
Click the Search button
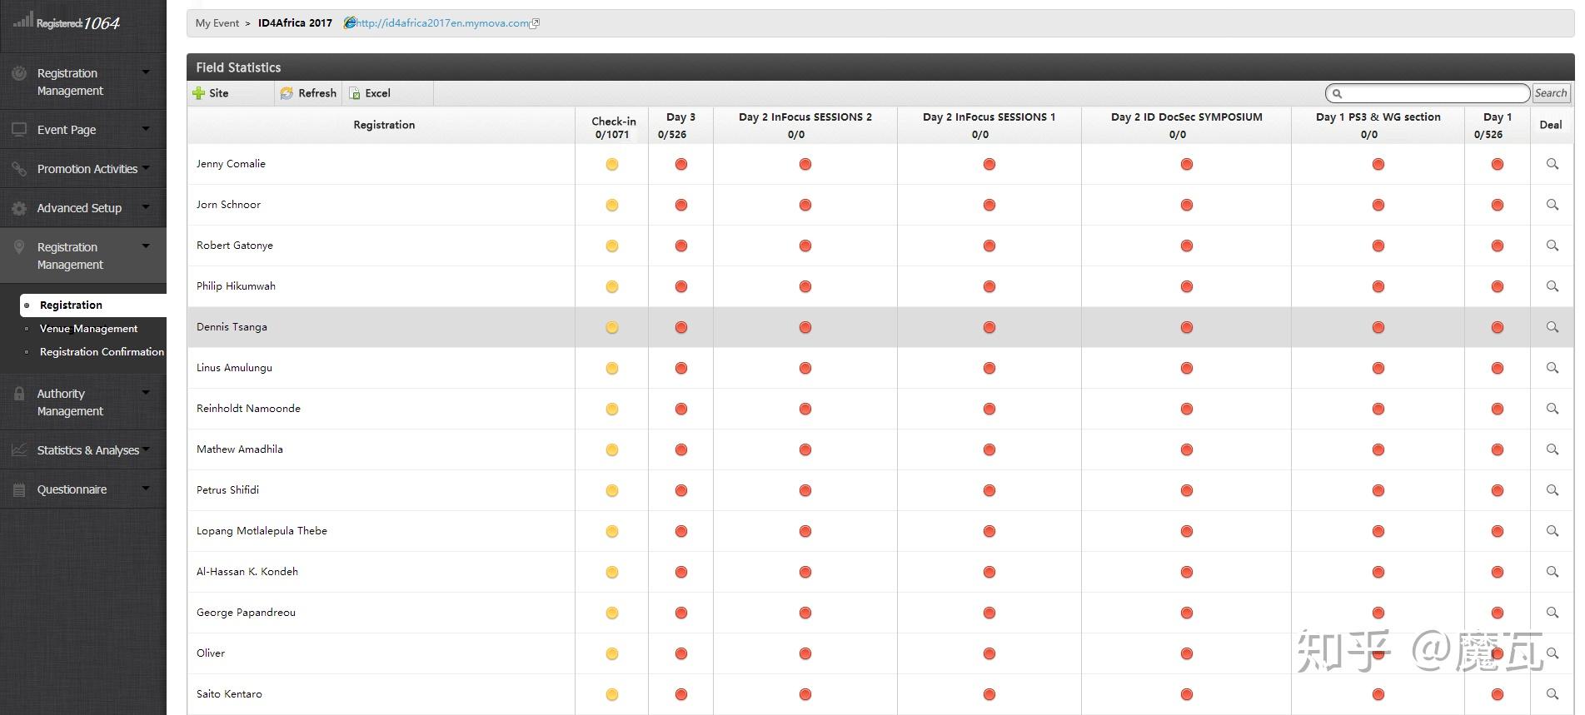pyautogui.click(x=1551, y=93)
